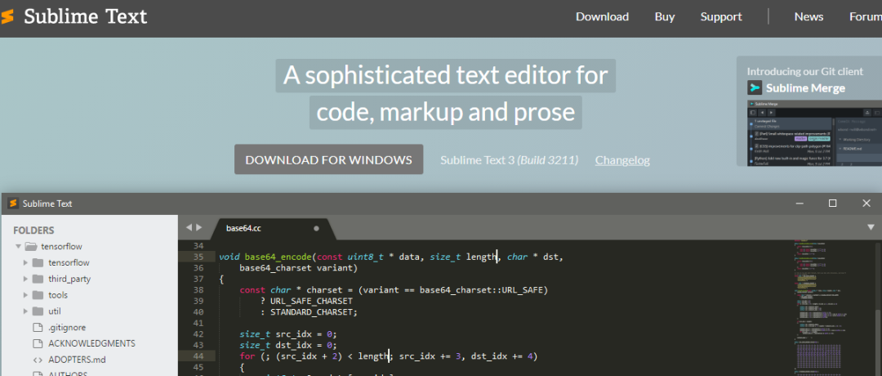Click the back tab navigation arrow
This screenshot has width=882, height=376.
[189, 227]
